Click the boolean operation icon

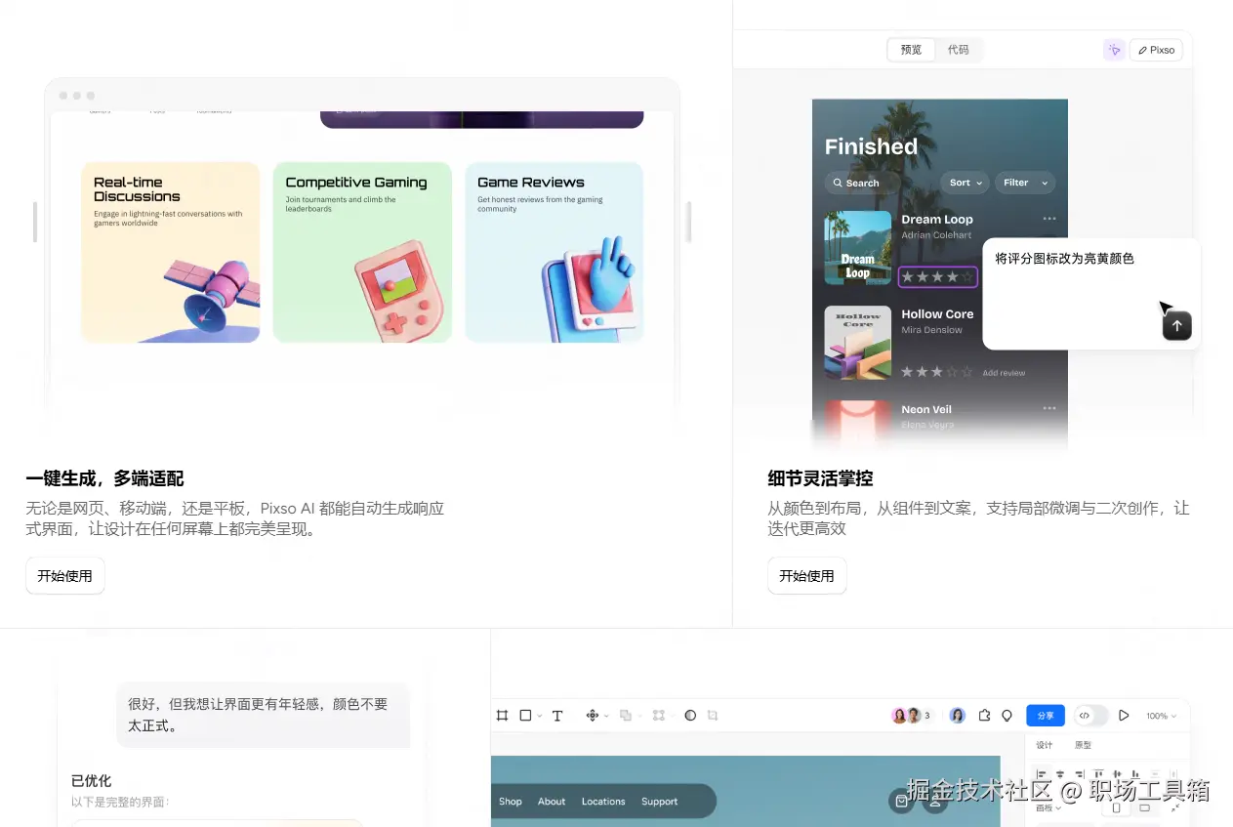pyautogui.click(x=626, y=716)
